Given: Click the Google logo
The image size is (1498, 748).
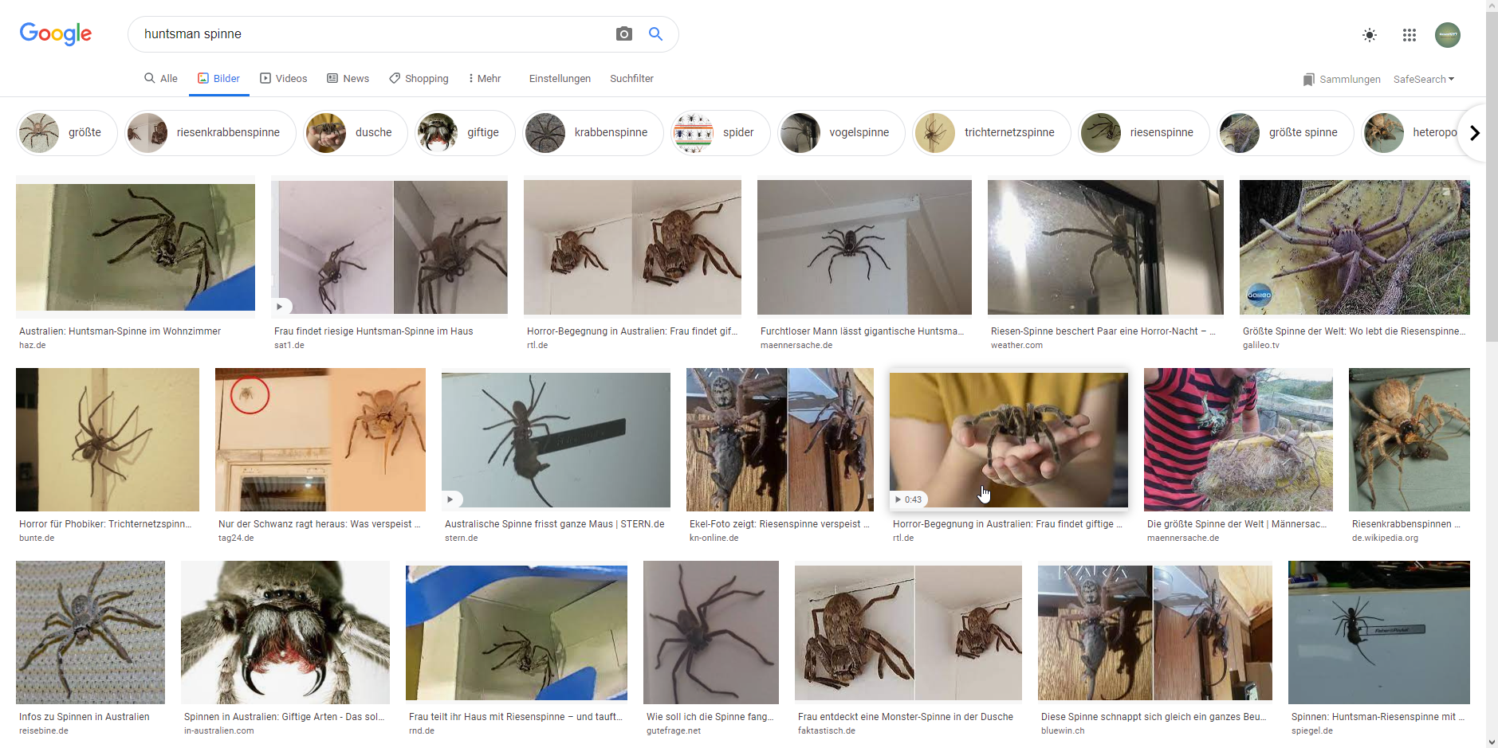Looking at the screenshot, I should pyautogui.click(x=56, y=33).
